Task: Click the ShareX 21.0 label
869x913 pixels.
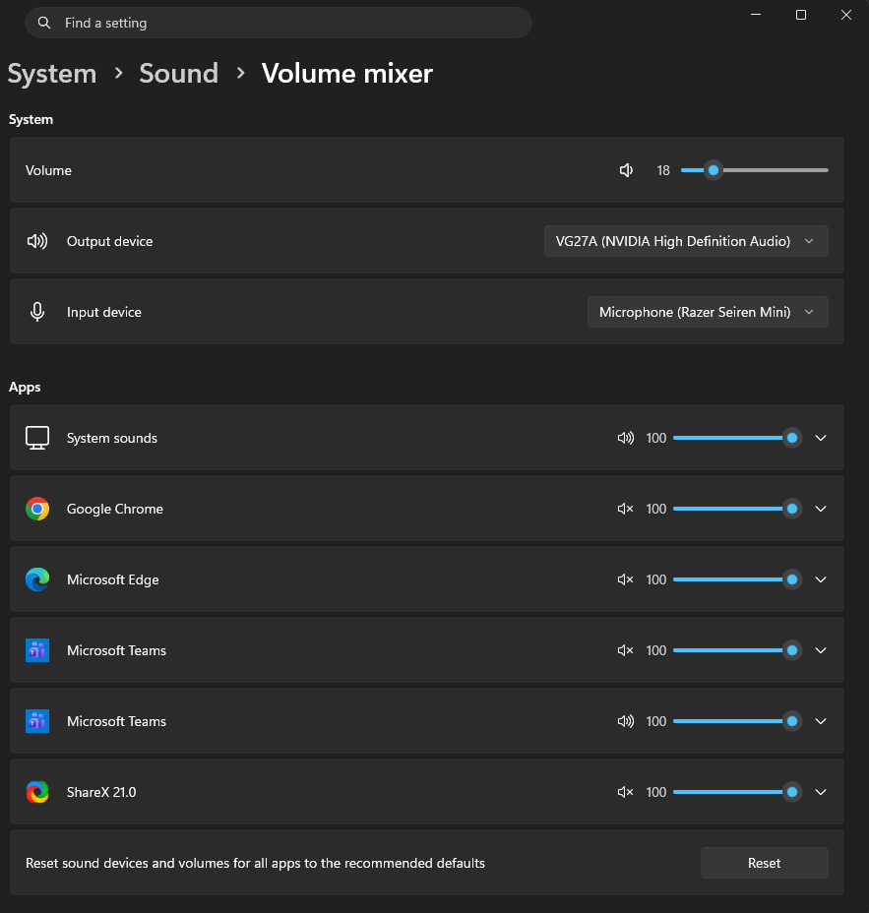Action: pos(101,792)
